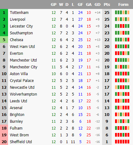Click Chelsea's position 5 light green cell

(4, 40)
